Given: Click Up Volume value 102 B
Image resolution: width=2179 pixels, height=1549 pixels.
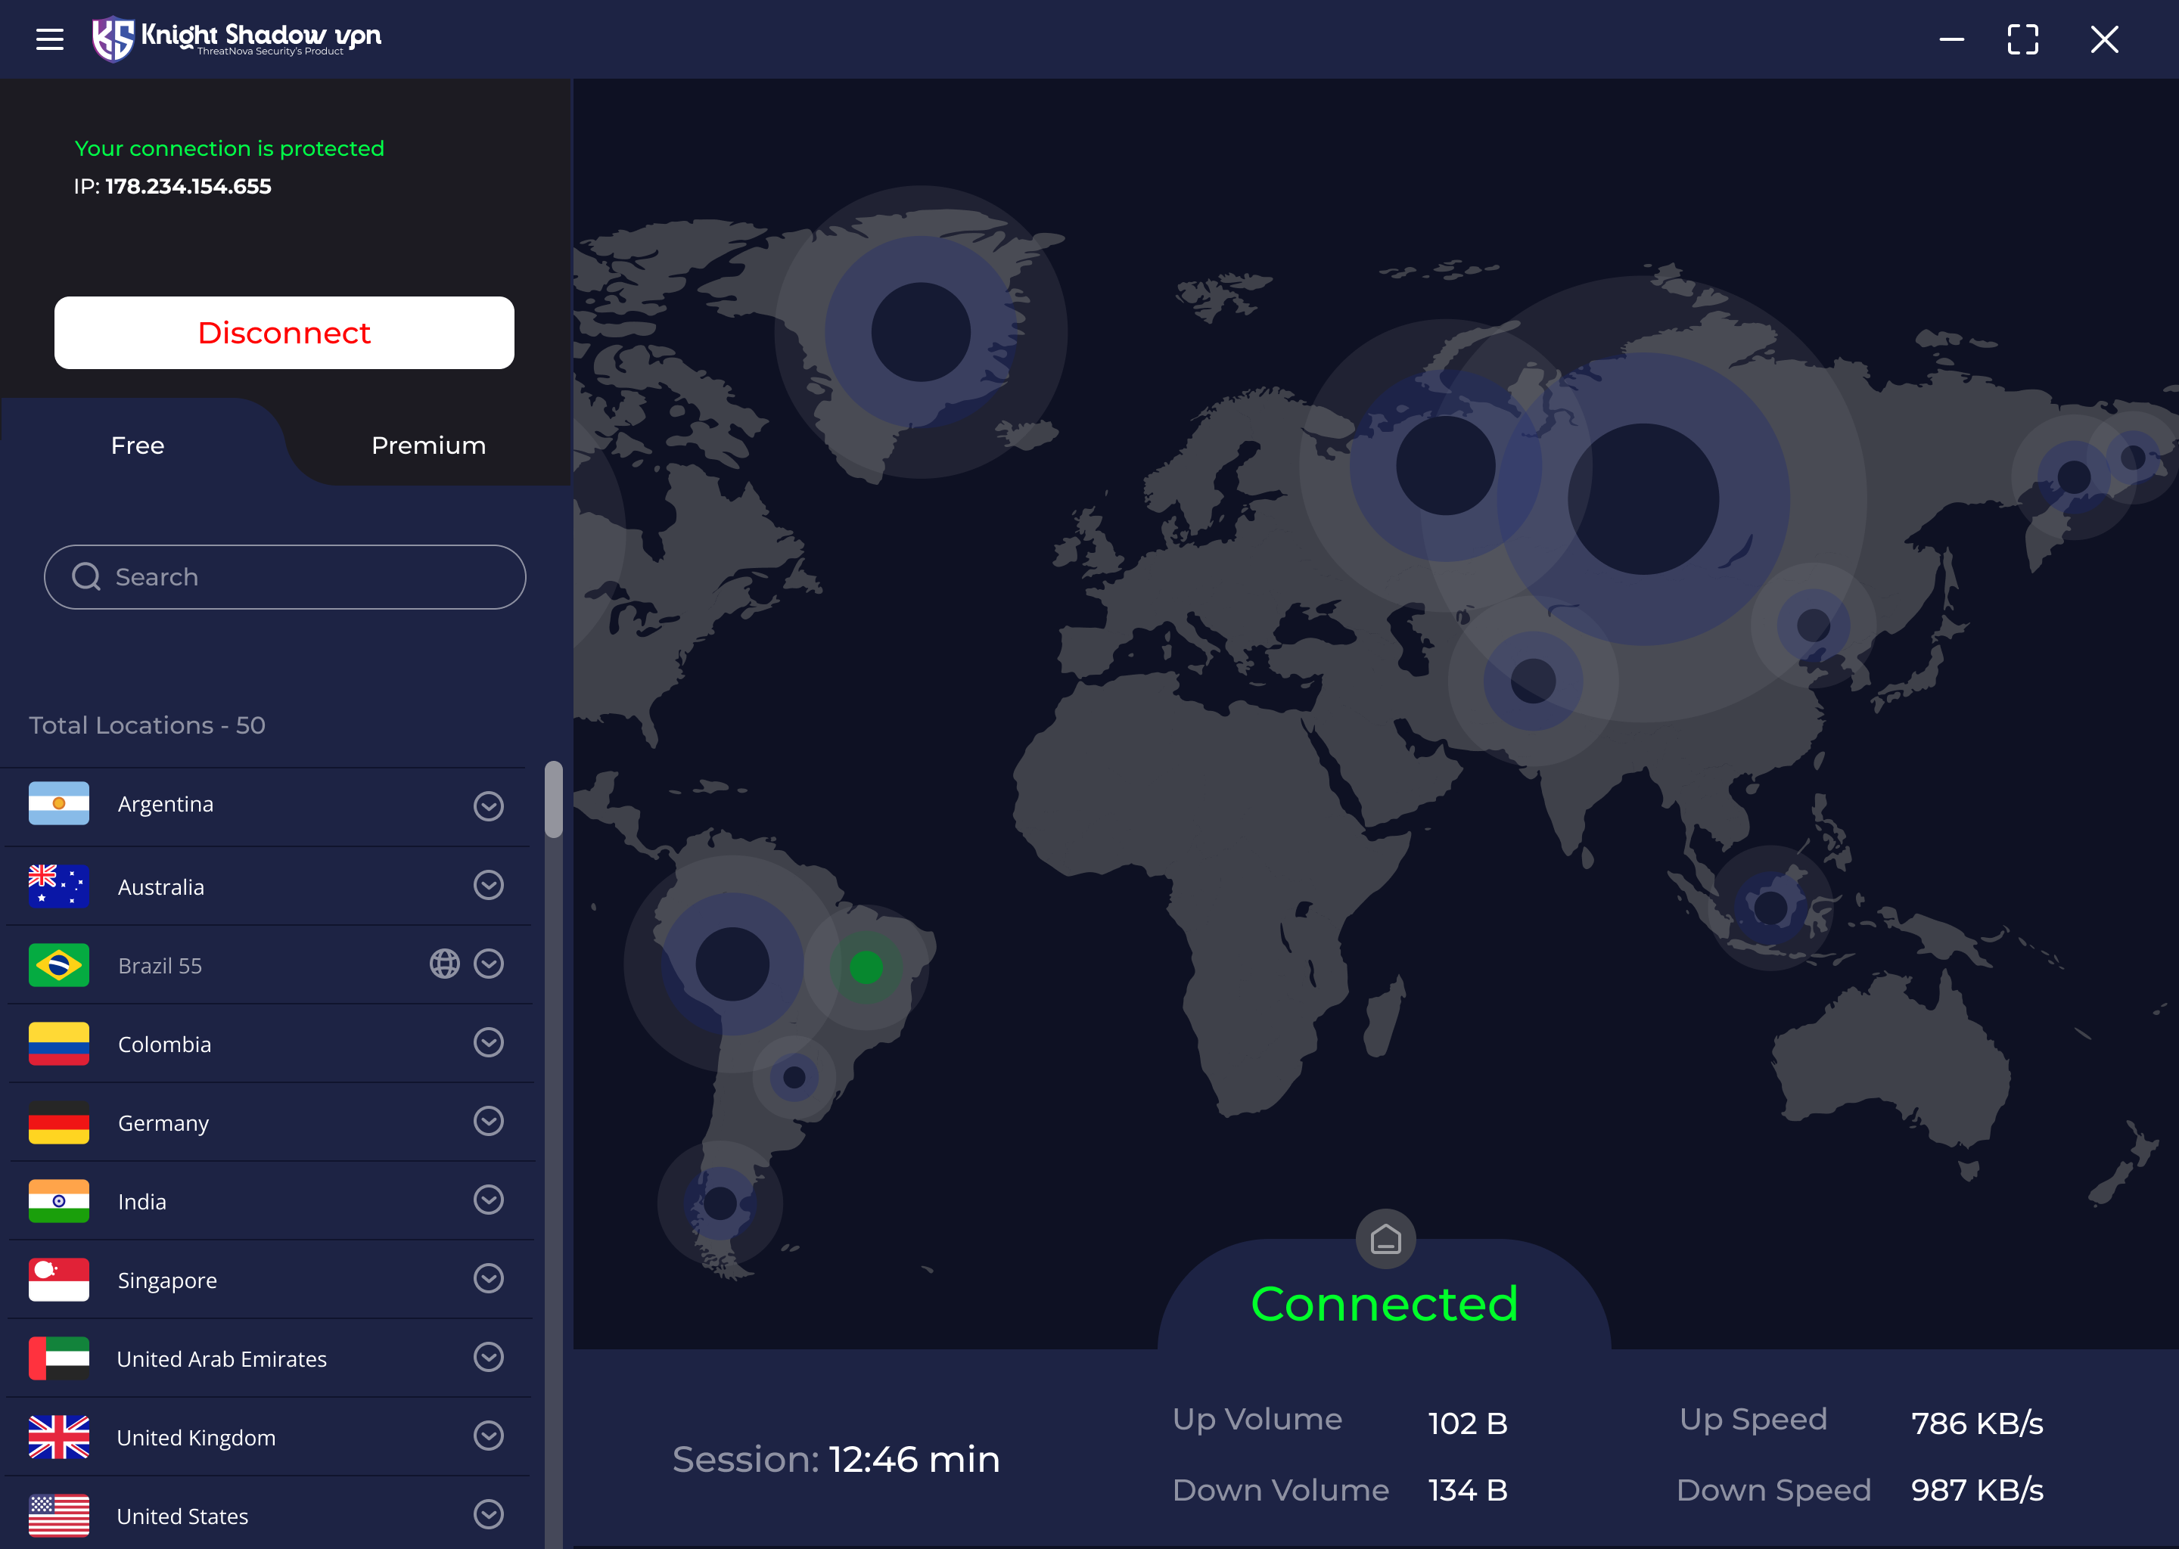Looking at the screenshot, I should tap(1467, 1423).
